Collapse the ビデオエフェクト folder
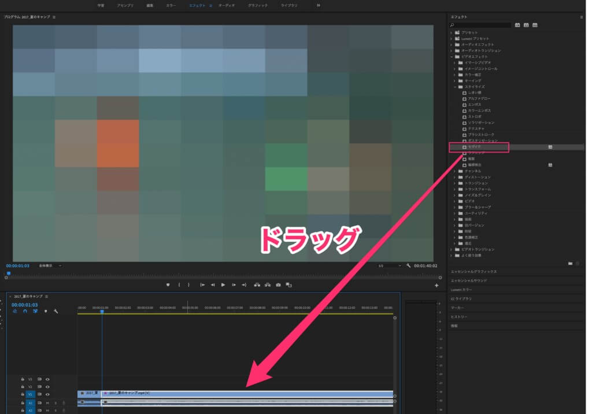 pyautogui.click(x=452, y=57)
